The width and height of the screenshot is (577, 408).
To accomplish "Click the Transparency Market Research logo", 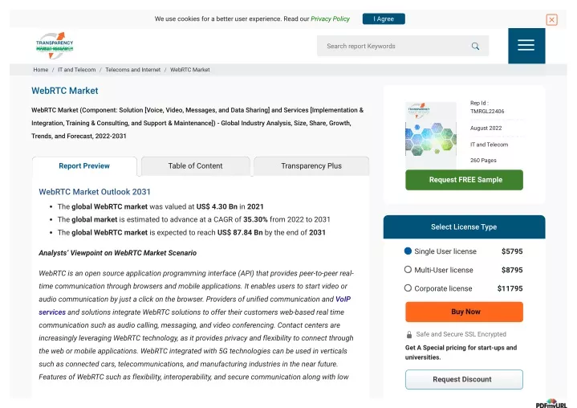I will (x=55, y=46).
